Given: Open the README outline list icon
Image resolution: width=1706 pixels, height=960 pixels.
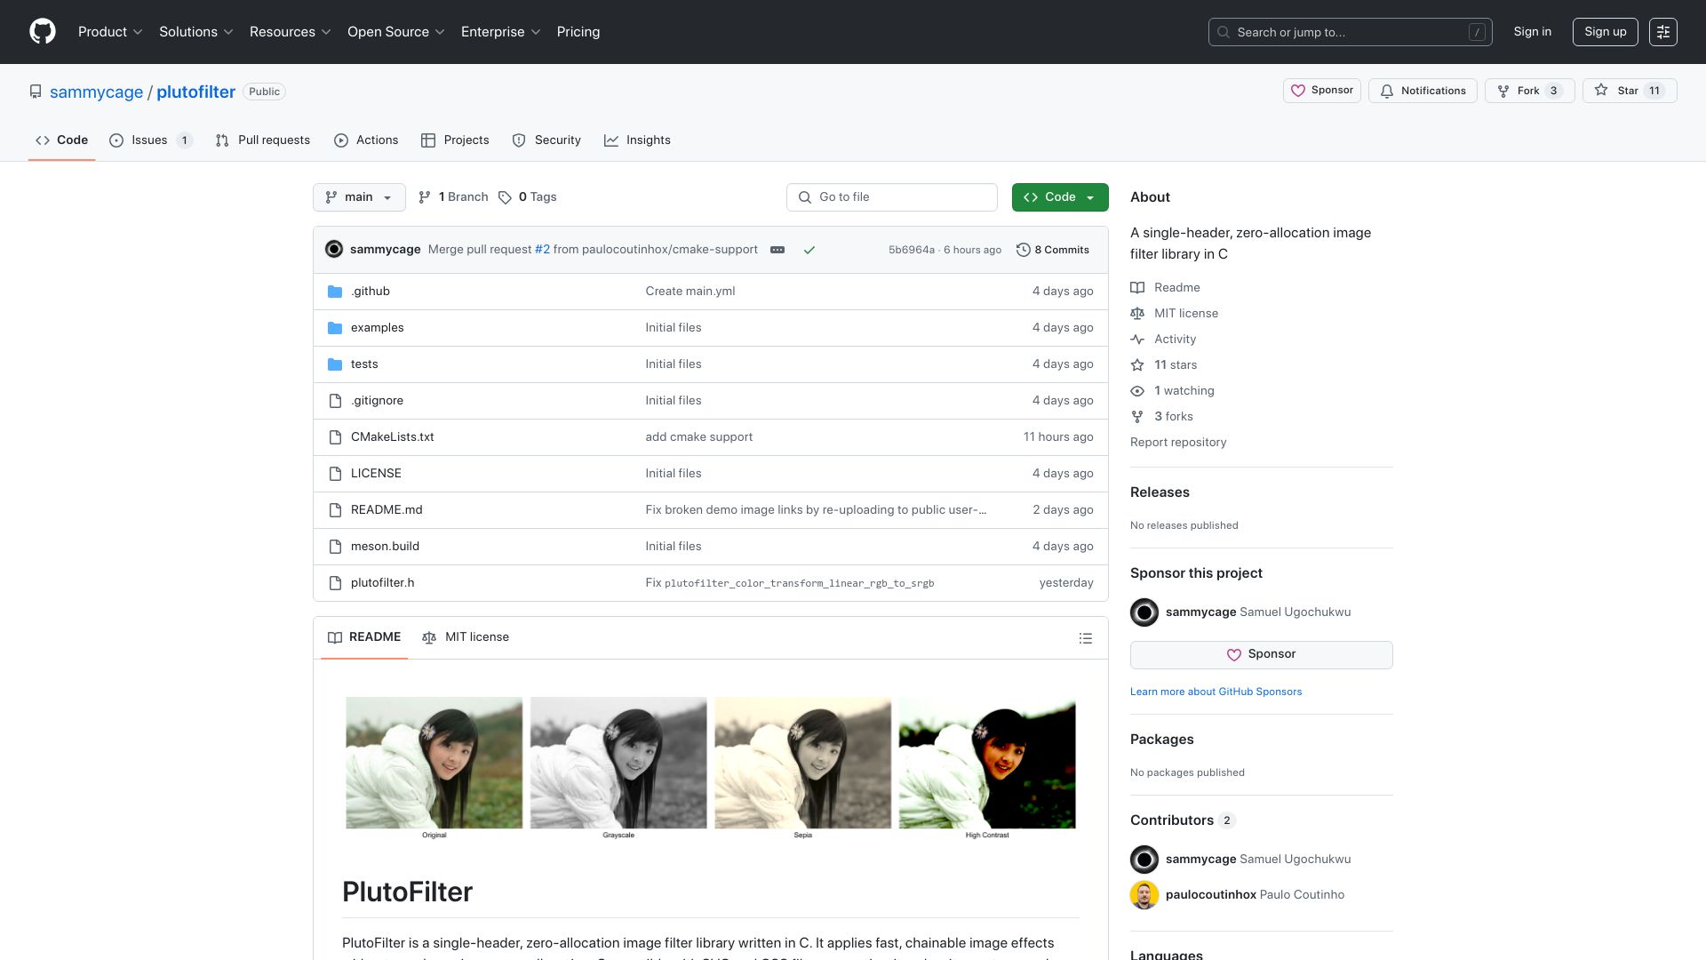Looking at the screenshot, I should [1085, 638].
